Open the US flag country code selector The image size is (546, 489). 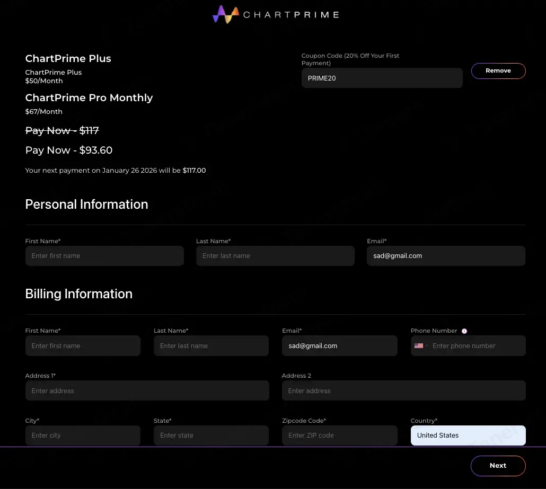point(421,345)
